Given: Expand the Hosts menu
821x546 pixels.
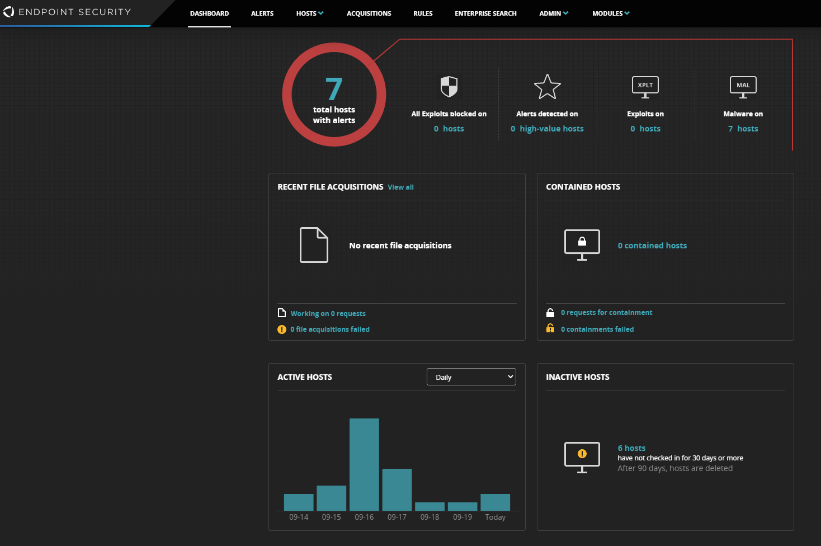Looking at the screenshot, I should pyautogui.click(x=309, y=13).
